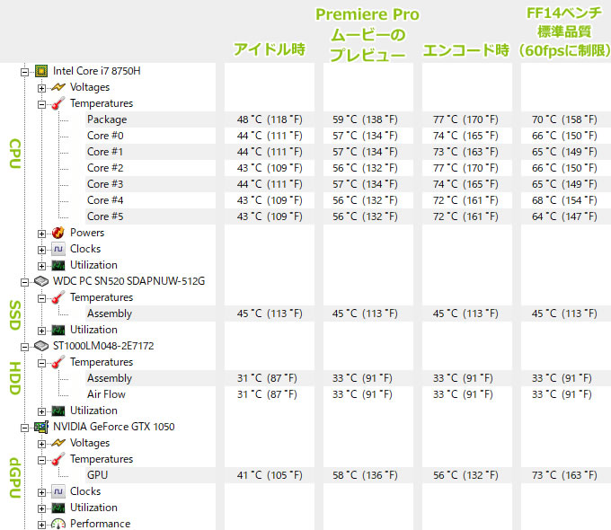611x530 pixels.
Task: Collapse the GPU Temperatures node
Action: 41,460
